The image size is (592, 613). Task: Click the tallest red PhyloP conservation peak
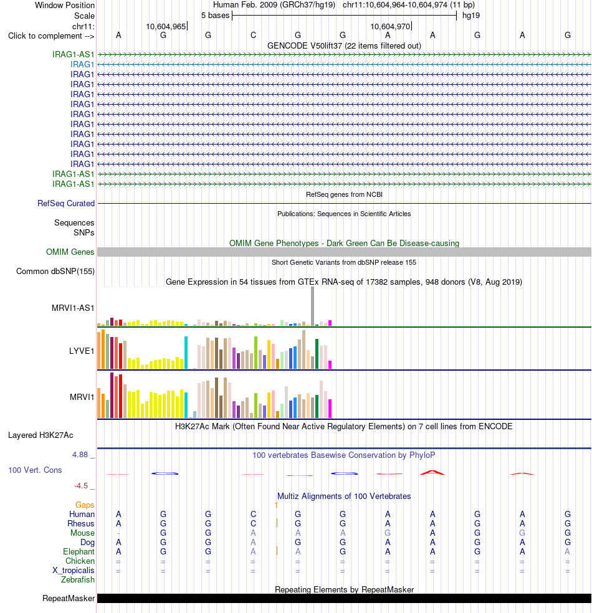tap(432, 472)
